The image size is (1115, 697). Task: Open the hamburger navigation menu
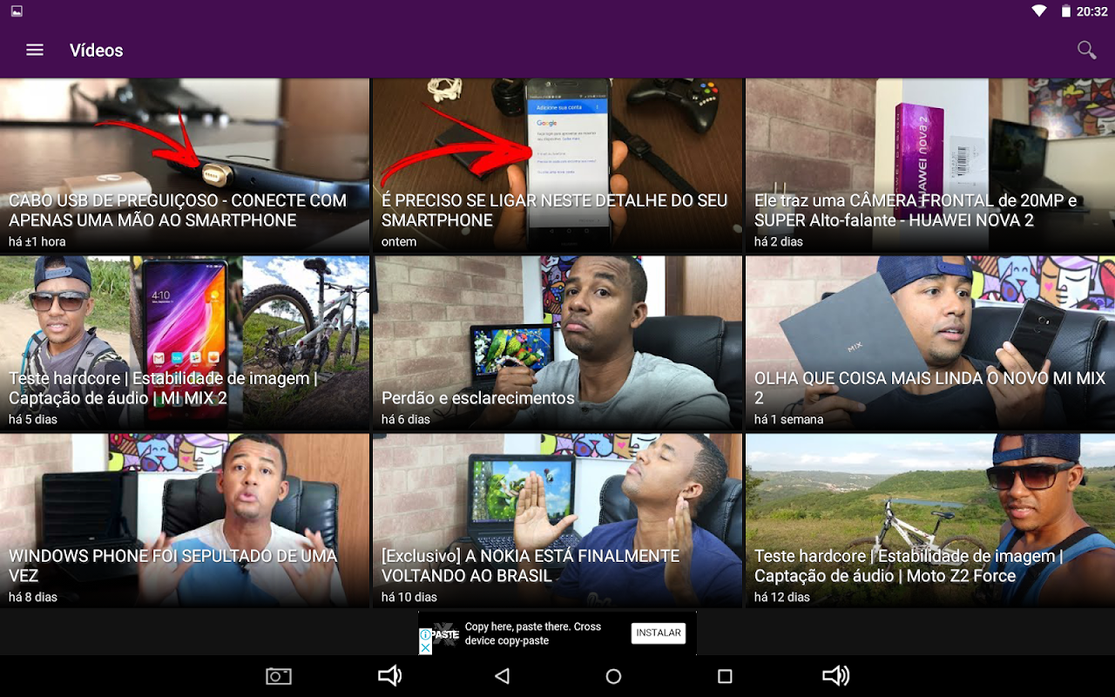click(x=35, y=51)
